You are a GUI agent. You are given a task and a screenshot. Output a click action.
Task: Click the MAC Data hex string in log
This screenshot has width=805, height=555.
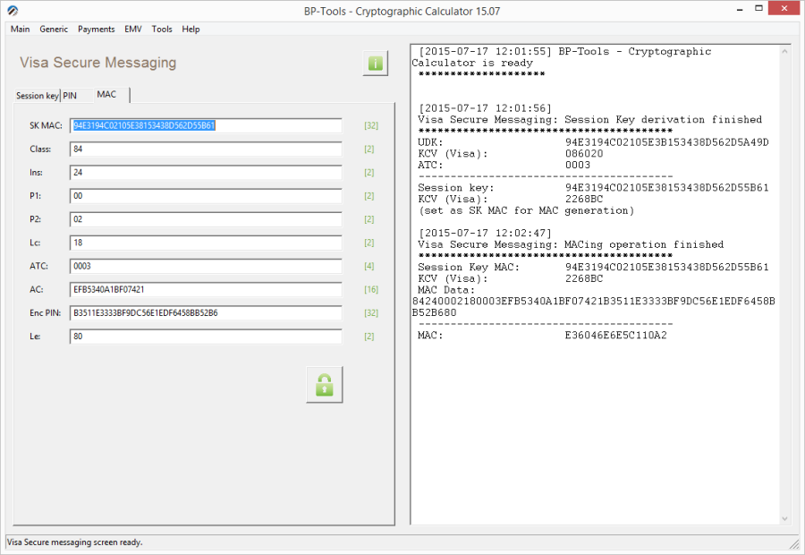[594, 307]
